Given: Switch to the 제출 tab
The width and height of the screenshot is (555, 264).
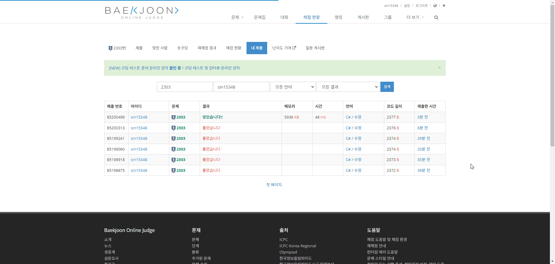Looking at the screenshot, I should [x=139, y=48].
